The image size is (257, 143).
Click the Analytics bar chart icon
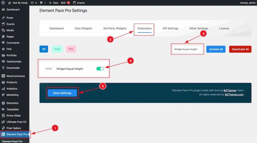click(3, 89)
